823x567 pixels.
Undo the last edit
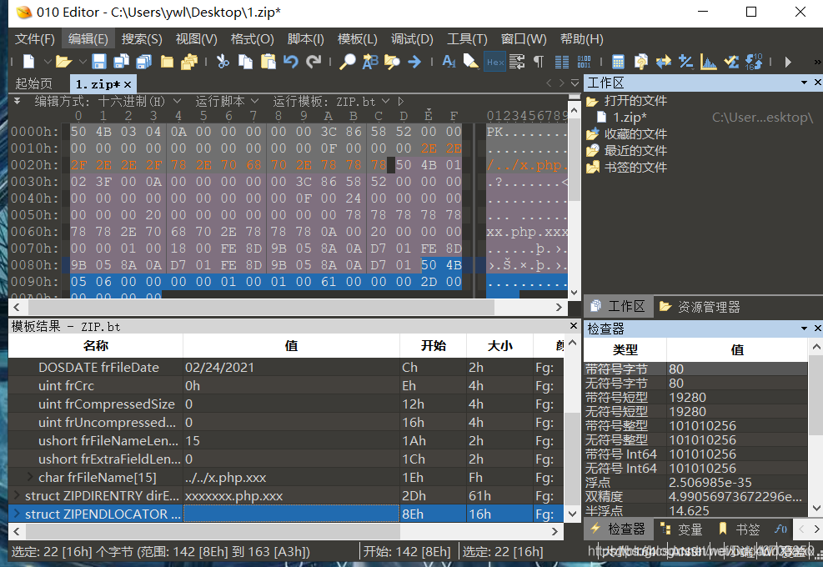click(x=291, y=62)
